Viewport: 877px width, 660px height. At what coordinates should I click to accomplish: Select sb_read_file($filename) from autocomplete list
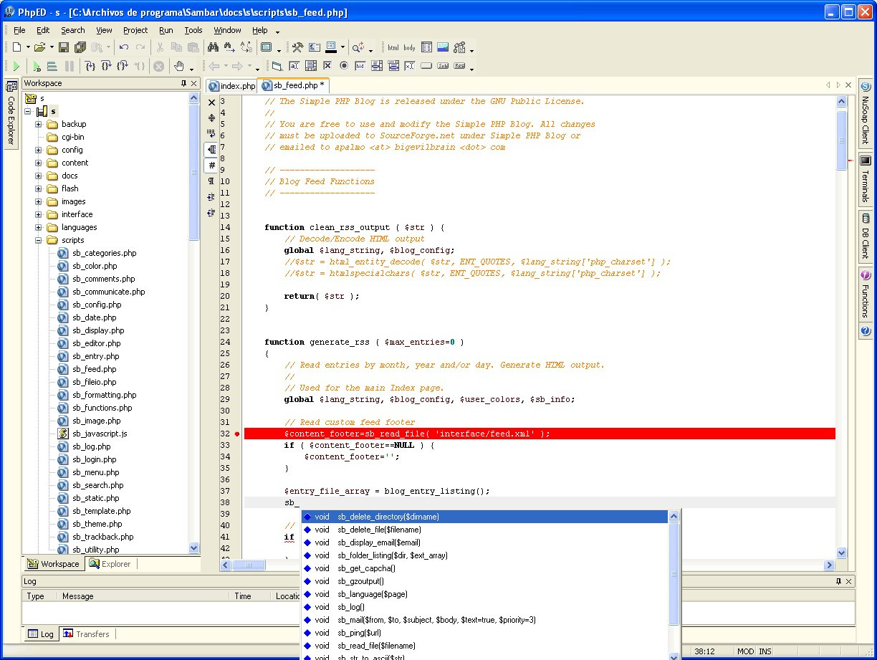click(376, 646)
